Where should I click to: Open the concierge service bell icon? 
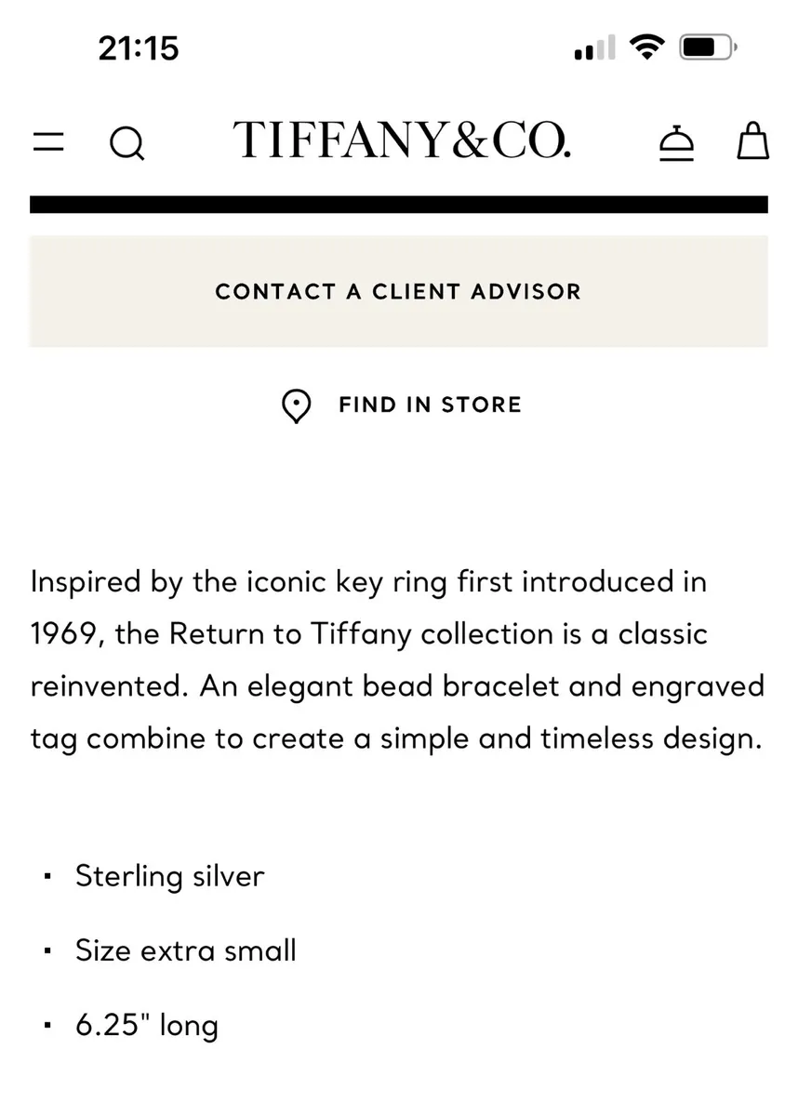click(x=678, y=142)
